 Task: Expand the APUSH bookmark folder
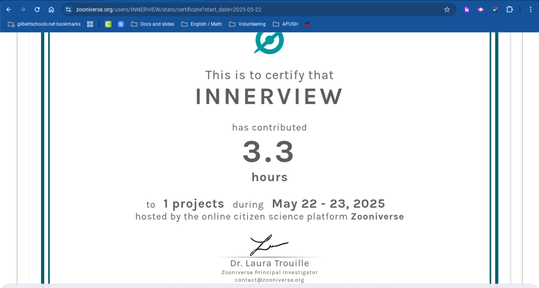286,24
